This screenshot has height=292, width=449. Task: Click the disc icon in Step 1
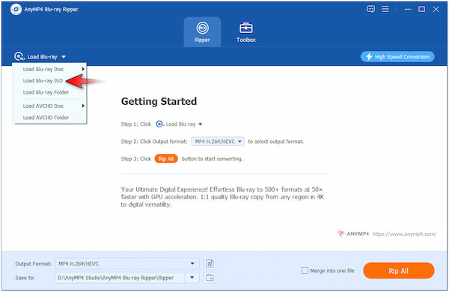pyautogui.click(x=160, y=124)
